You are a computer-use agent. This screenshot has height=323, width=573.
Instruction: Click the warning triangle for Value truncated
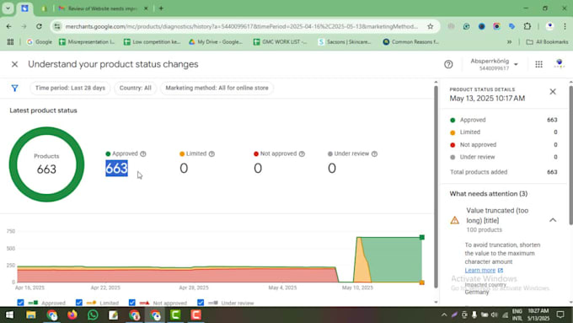pos(454,220)
